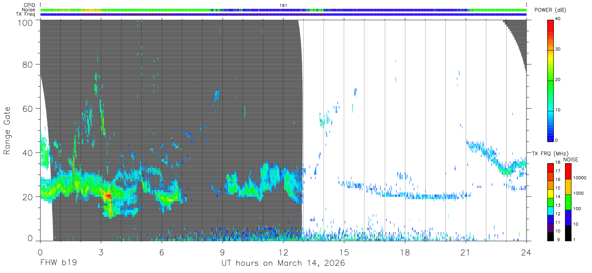Click the 14 tick on the TX FRQ colorbar
Viewport: 592px width, 273px height.
[558, 196]
